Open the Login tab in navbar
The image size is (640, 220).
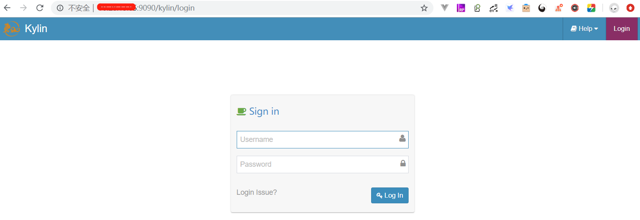pyautogui.click(x=622, y=28)
